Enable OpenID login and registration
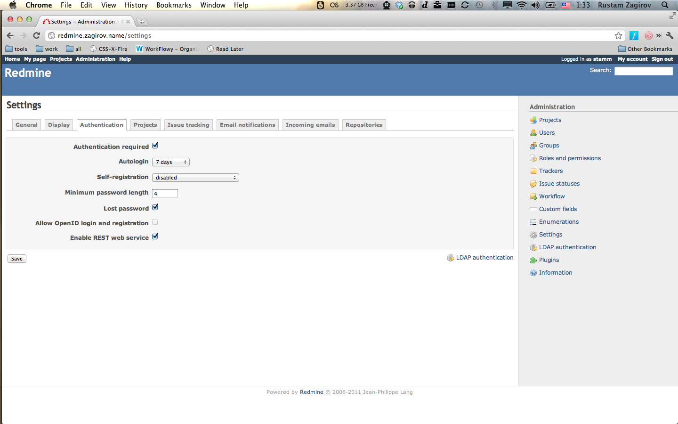 (x=154, y=222)
